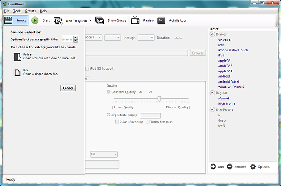Cancel the Source Selection panel
Viewport: 281px width, 186px height.
point(68,88)
